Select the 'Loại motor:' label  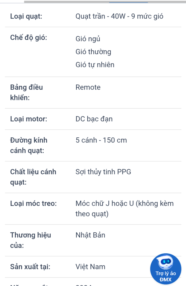(29, 119)
